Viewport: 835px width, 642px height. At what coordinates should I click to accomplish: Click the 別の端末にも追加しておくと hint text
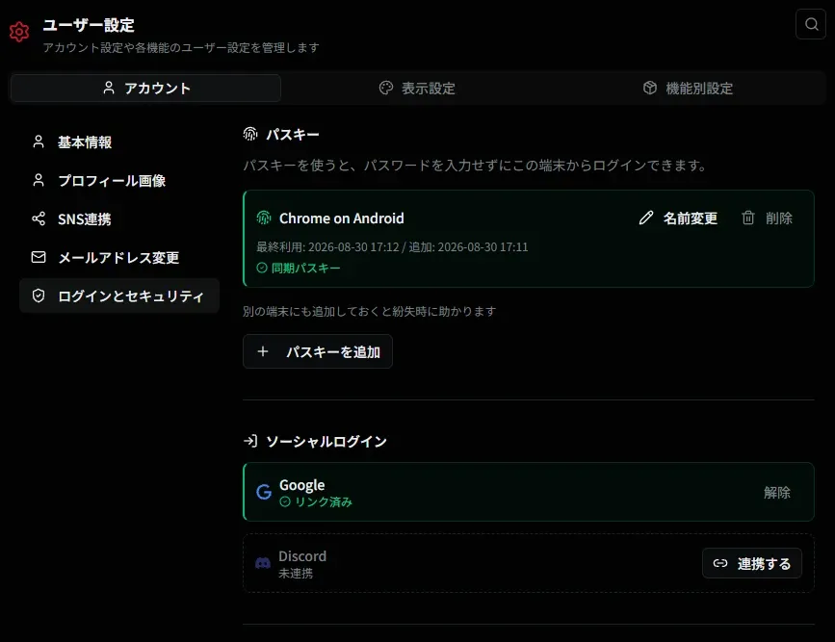pos(370,311)
